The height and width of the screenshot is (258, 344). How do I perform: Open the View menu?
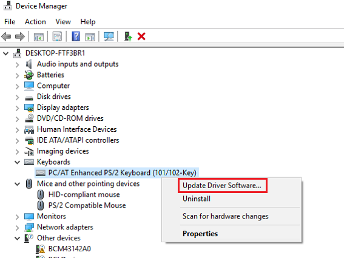pos(63,22)
